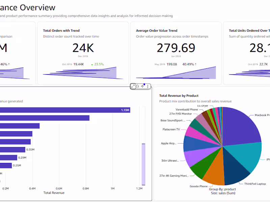Select the 24K total orders value

pos(83,48)
